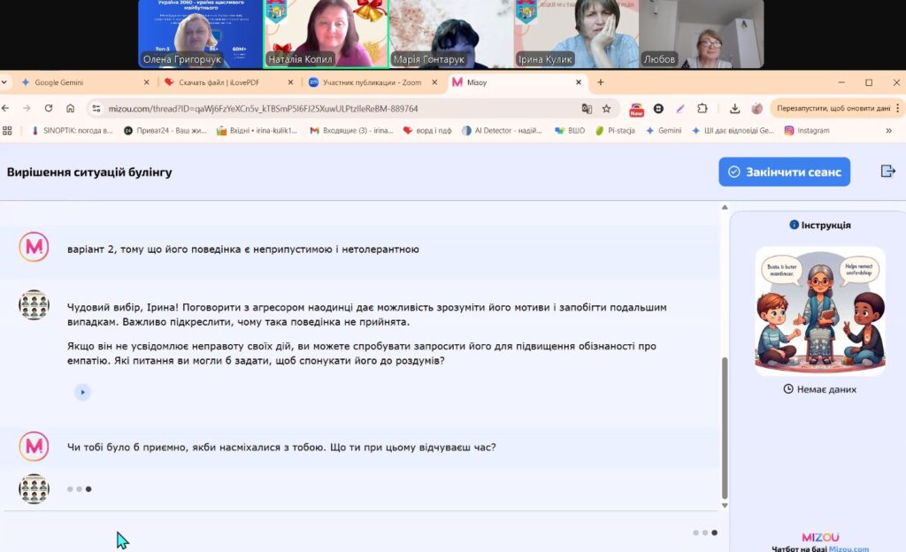Open the Mizou.com link
Screen dimensions: 906x552
coord(848,548)
